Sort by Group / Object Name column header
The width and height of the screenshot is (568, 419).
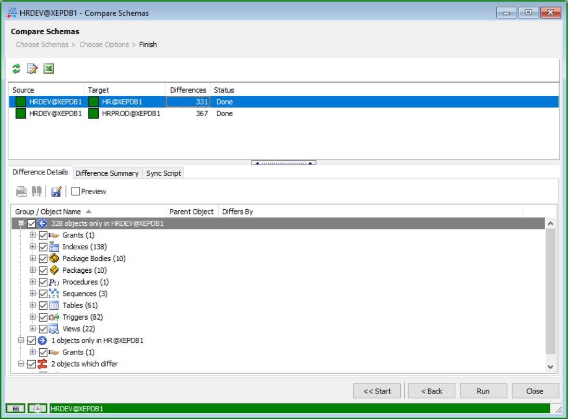coord(88,211)
